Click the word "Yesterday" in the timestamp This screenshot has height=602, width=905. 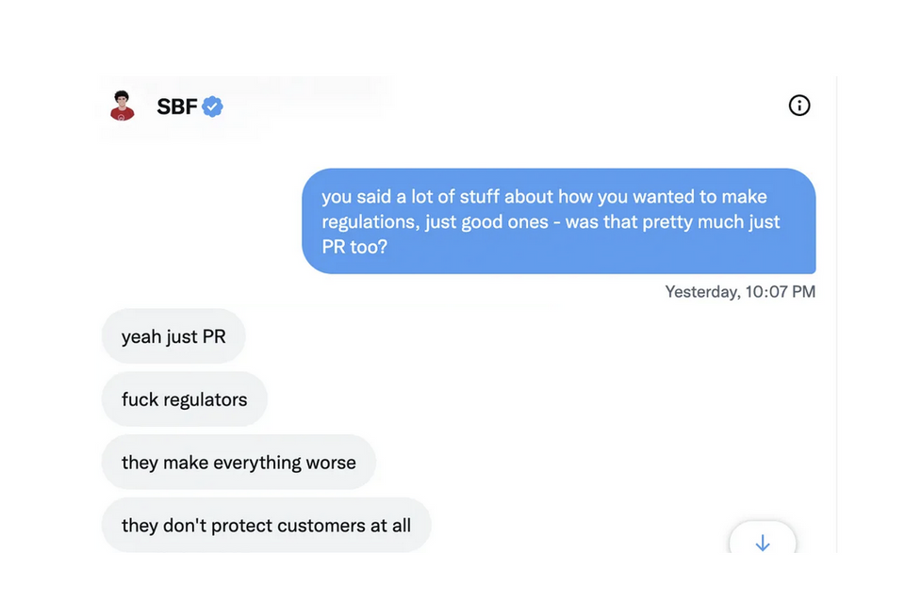(x=701, y=292)
